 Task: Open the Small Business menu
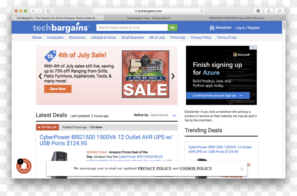click(133, 38)
